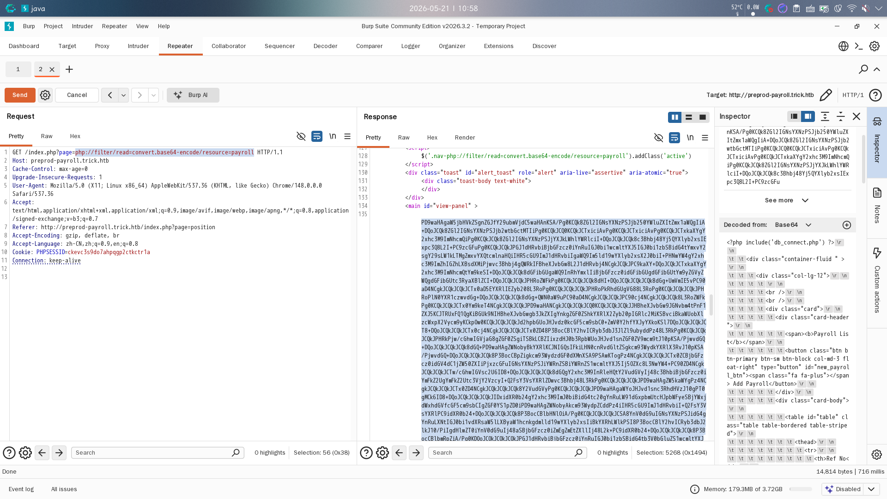887x499 pixels.
Task: Set Inspector to single-column layout
Action: pyautogui.click(x=794, y=116)
